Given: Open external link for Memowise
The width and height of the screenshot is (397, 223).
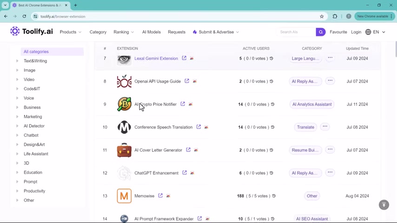Looking at the screenshot, I should click(x=160, y=196).
